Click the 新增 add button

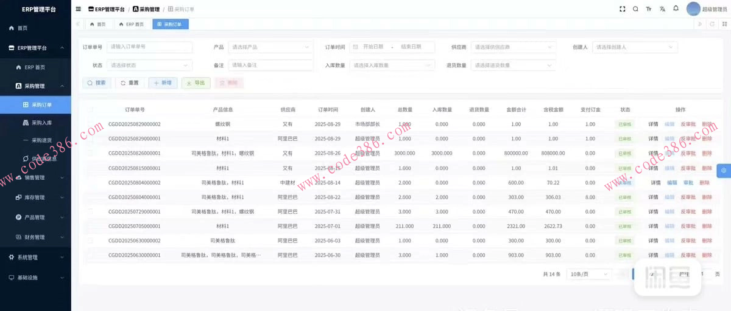point(163,83)
